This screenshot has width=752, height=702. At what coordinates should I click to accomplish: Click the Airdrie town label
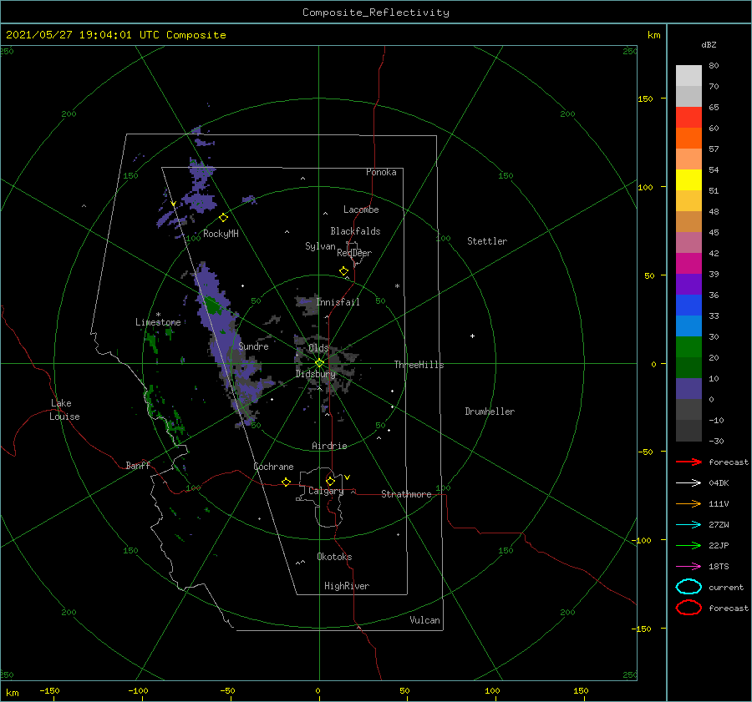329,446
